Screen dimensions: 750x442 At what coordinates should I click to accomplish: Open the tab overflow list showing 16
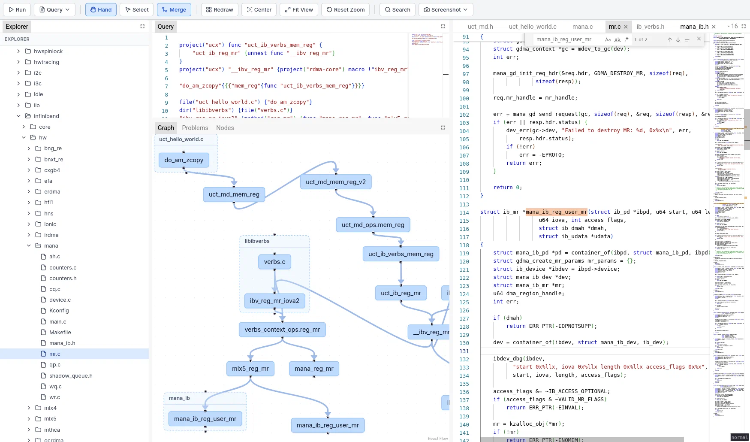pos(732,26)
